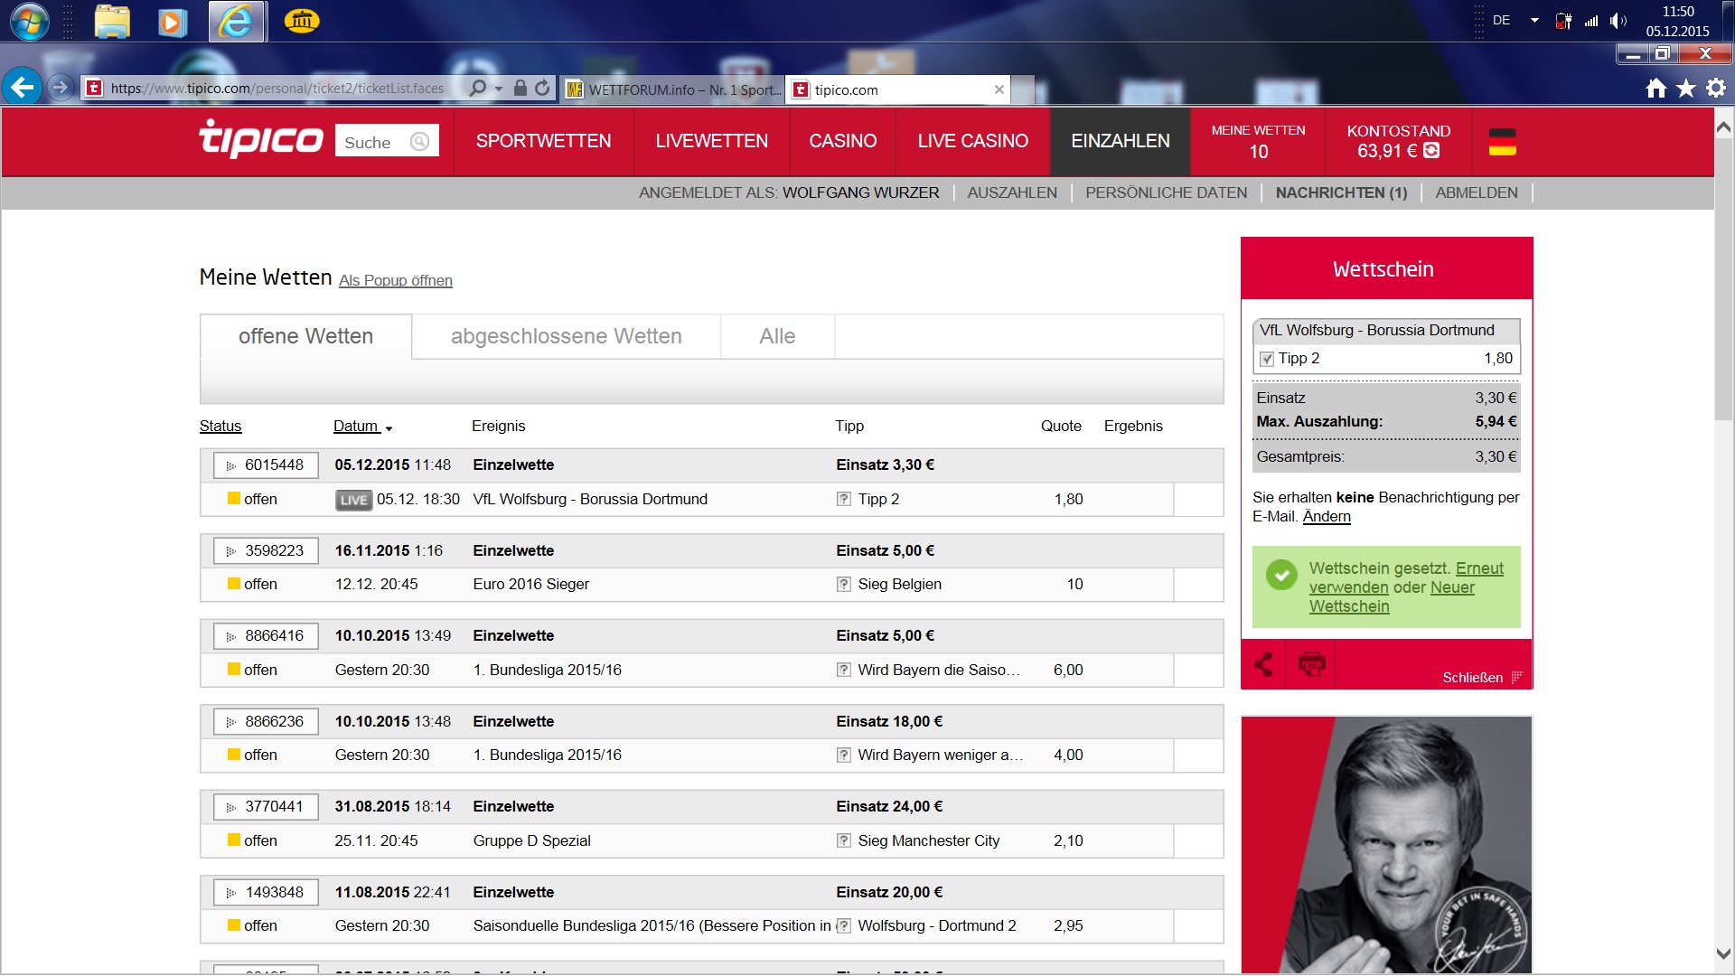Open the German flag language selector
Image resolution: width=1735 pixels, height=976 pixels.
pos(1502,142)
